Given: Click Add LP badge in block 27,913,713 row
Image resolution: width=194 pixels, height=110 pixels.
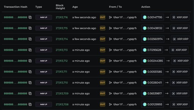Looking at the screenshot, I should 43,50.
